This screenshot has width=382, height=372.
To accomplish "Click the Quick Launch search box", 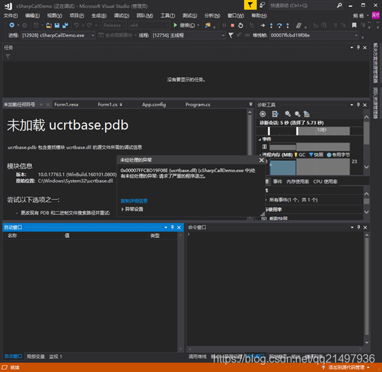I will (x=306, y=6).
